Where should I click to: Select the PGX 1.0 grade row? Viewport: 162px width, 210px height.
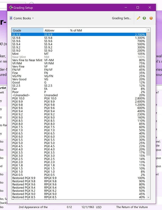tap(79, 172)
